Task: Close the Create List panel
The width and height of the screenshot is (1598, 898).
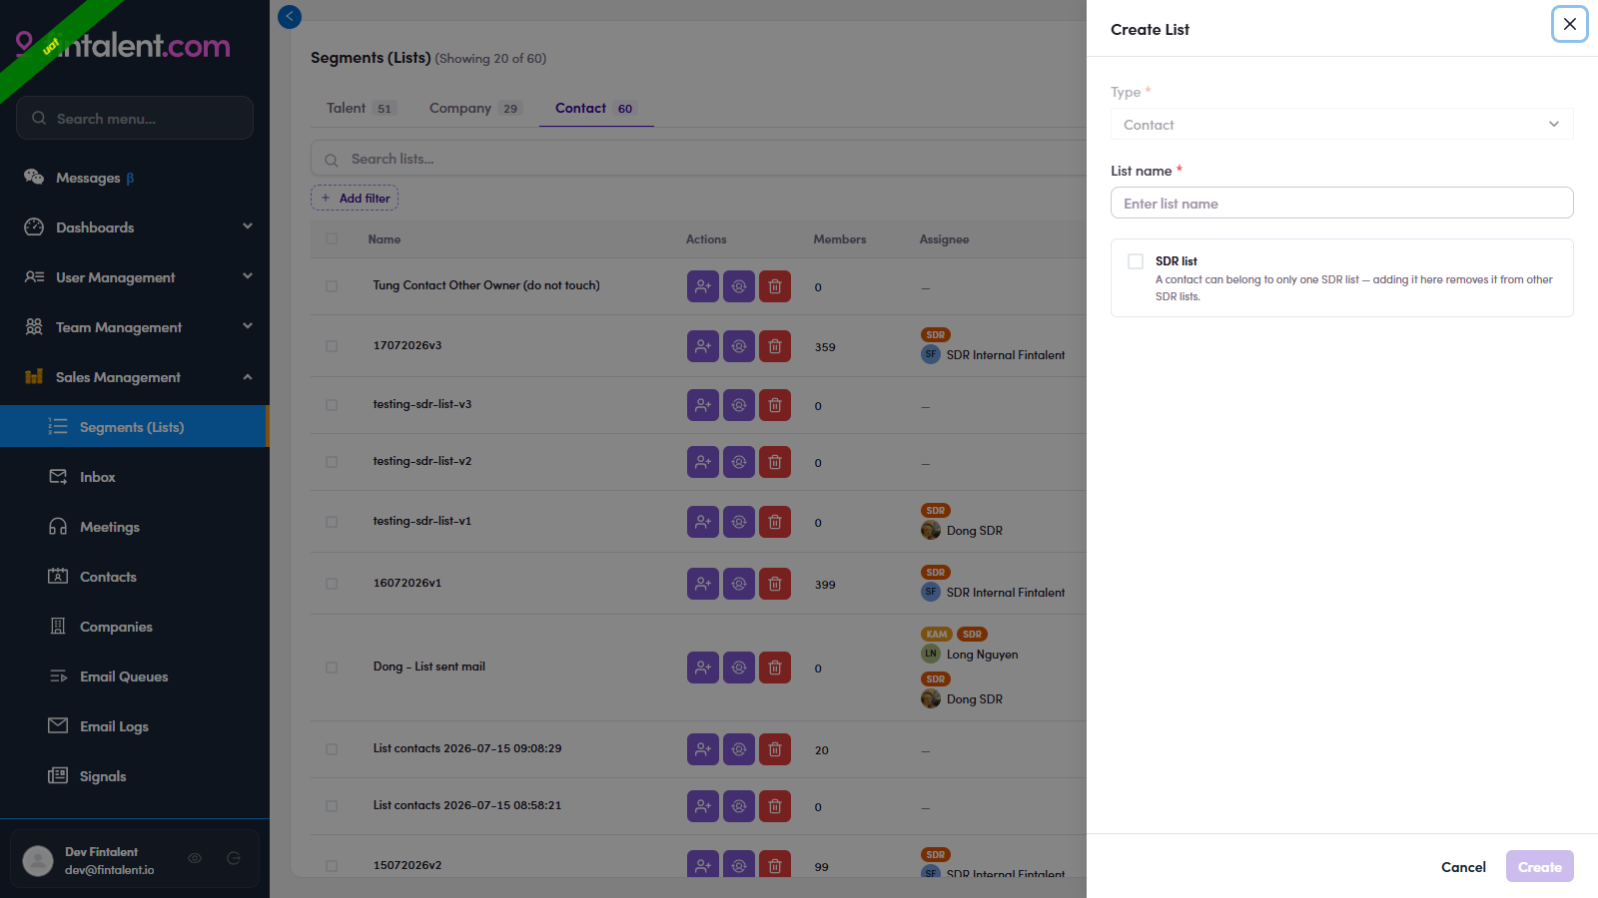Action: click(1570, 24)
